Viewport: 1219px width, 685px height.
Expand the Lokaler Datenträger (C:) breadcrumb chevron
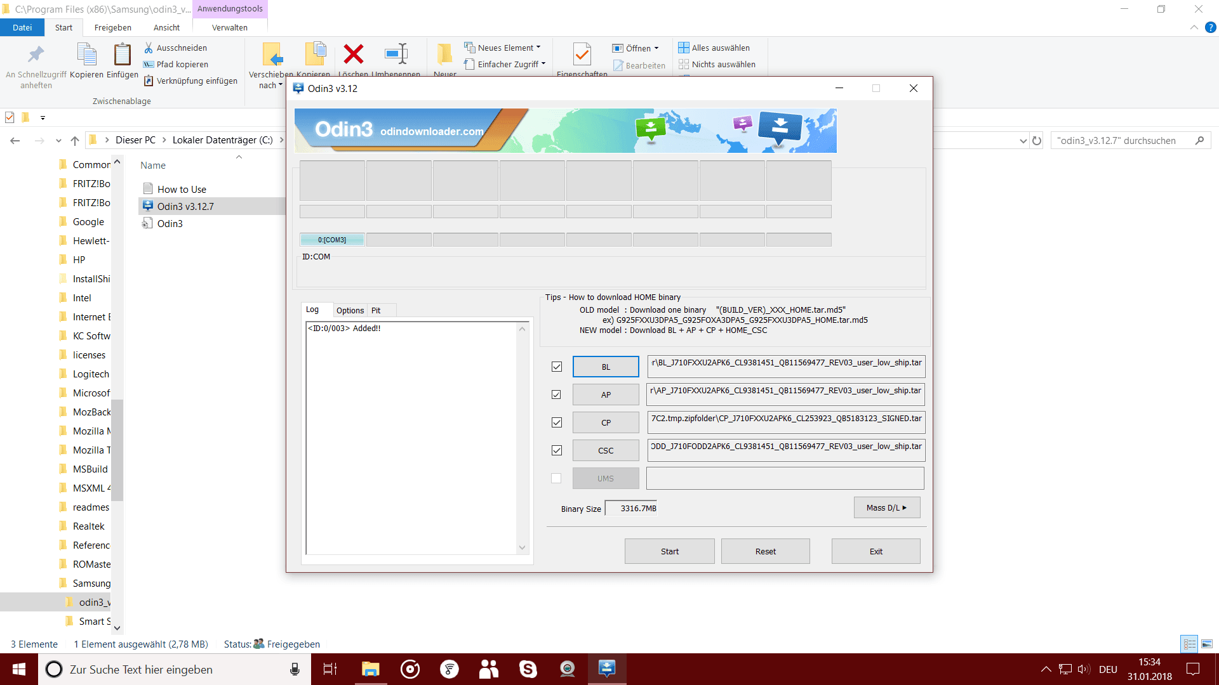281,140
